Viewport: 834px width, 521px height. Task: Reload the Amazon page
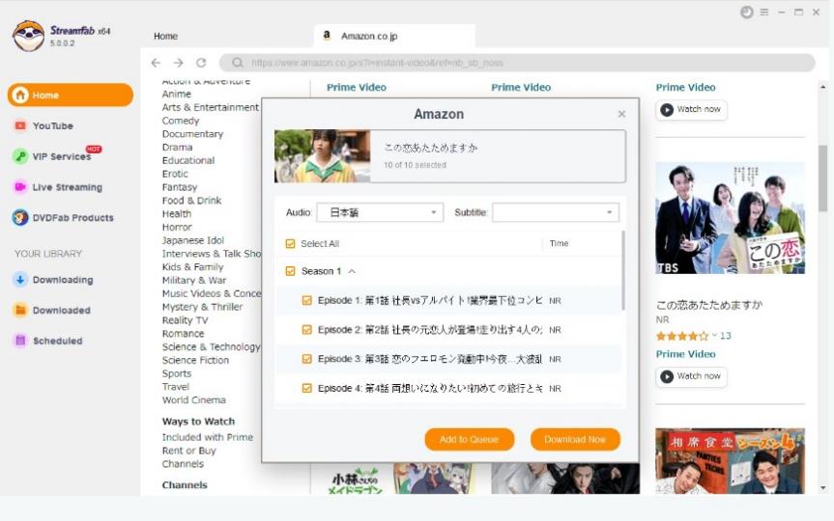point(201,63)
